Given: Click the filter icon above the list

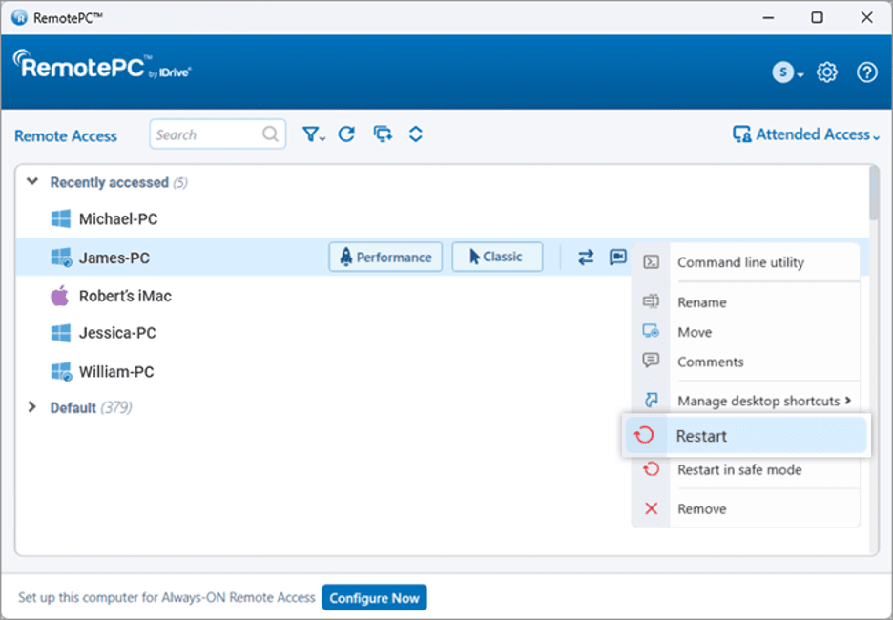Looking at the screenshot, I should point(310,134).
